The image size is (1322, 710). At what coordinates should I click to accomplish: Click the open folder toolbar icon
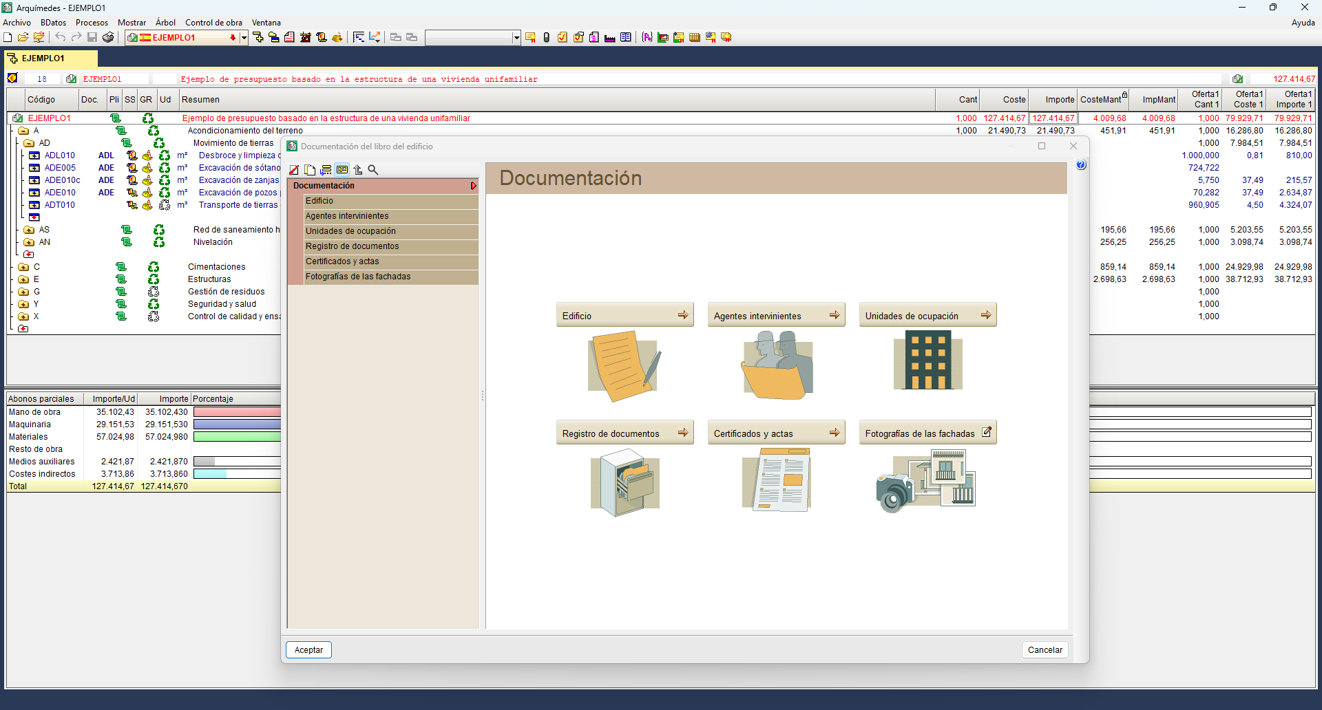tap(23, 37)
